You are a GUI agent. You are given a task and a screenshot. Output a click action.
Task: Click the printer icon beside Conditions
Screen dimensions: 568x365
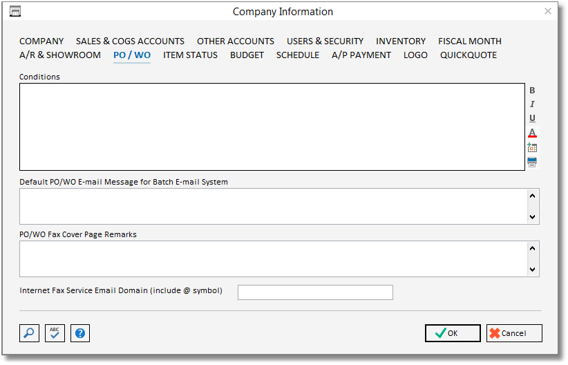point(532,162)
